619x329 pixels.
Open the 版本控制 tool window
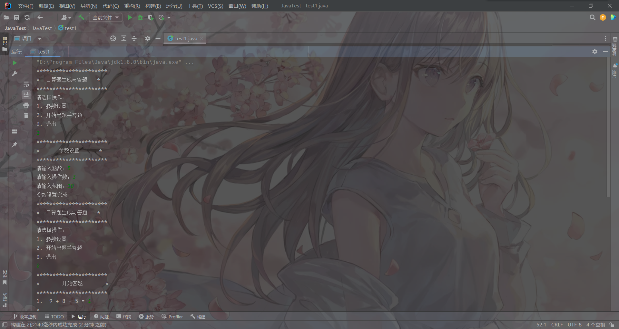tap(25, 317)
